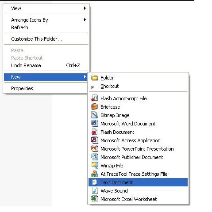Click the Flash ActionScript File icon
This screenshot has height=212, width=212.
tap(95, 98)
